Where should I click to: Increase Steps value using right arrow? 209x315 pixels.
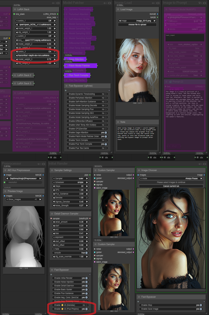click(x=87, y=186)
